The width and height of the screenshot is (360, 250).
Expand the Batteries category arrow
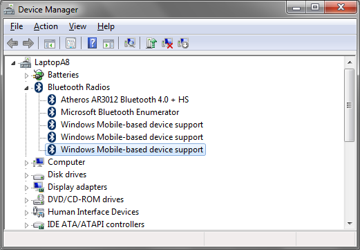pos(26,75)
